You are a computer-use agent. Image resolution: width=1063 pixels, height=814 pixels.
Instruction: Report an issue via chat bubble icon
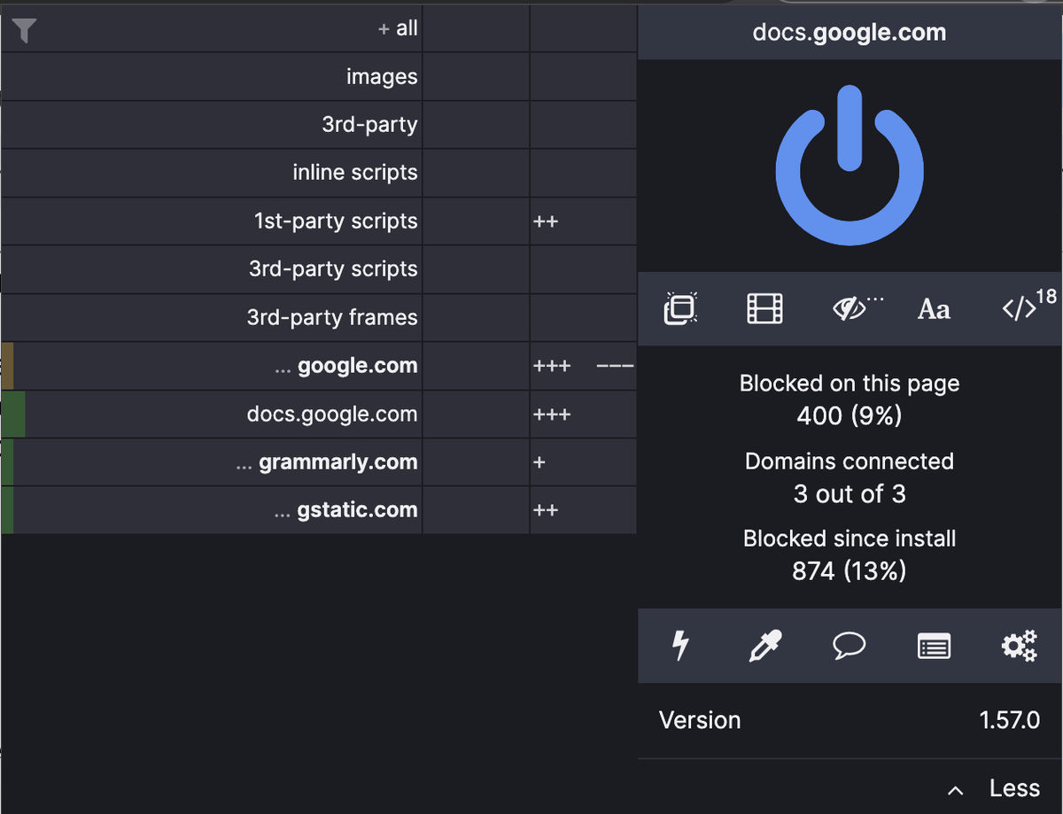coord(850,646)
